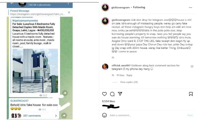Open the three-dot options menu on Instagram post
201x125 pixels.
click(x=191, y=8)
